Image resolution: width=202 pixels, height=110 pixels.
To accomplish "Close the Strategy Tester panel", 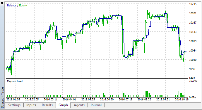I will click(x=2, y=3).
